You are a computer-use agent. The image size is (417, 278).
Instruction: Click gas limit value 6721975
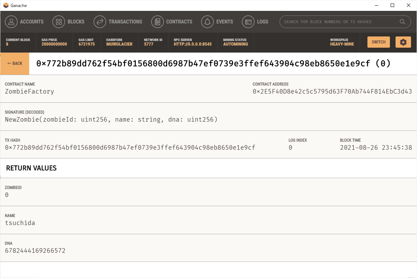click(x=86, y=44)
